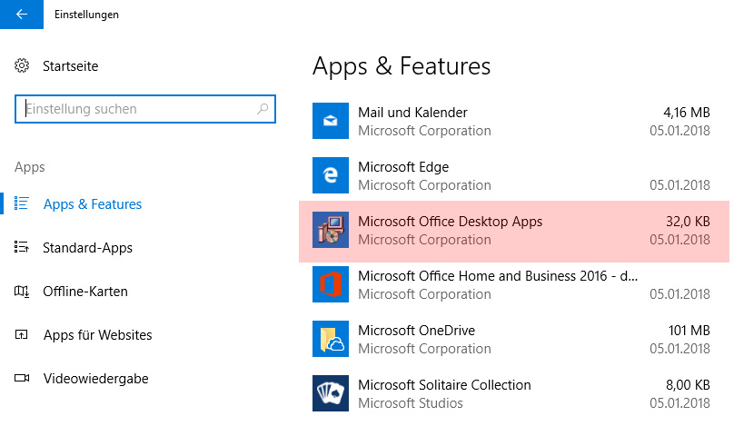The height and width of the screenshot is (426, 744).
Task: Click the Startseite gear icon
Action: (22, 65)
